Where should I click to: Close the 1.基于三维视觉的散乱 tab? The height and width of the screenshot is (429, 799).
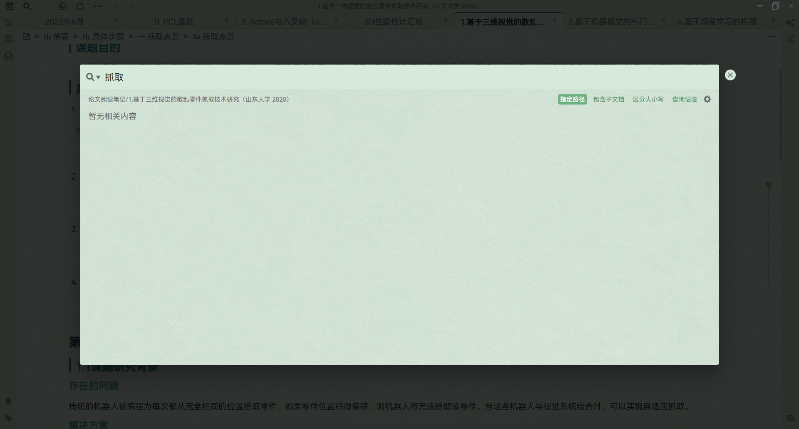click(555, 20)
